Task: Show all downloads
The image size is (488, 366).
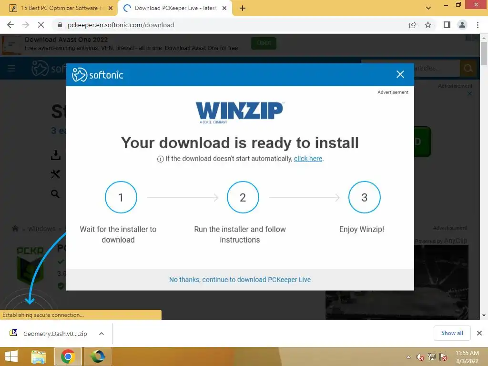Action: 452,333
